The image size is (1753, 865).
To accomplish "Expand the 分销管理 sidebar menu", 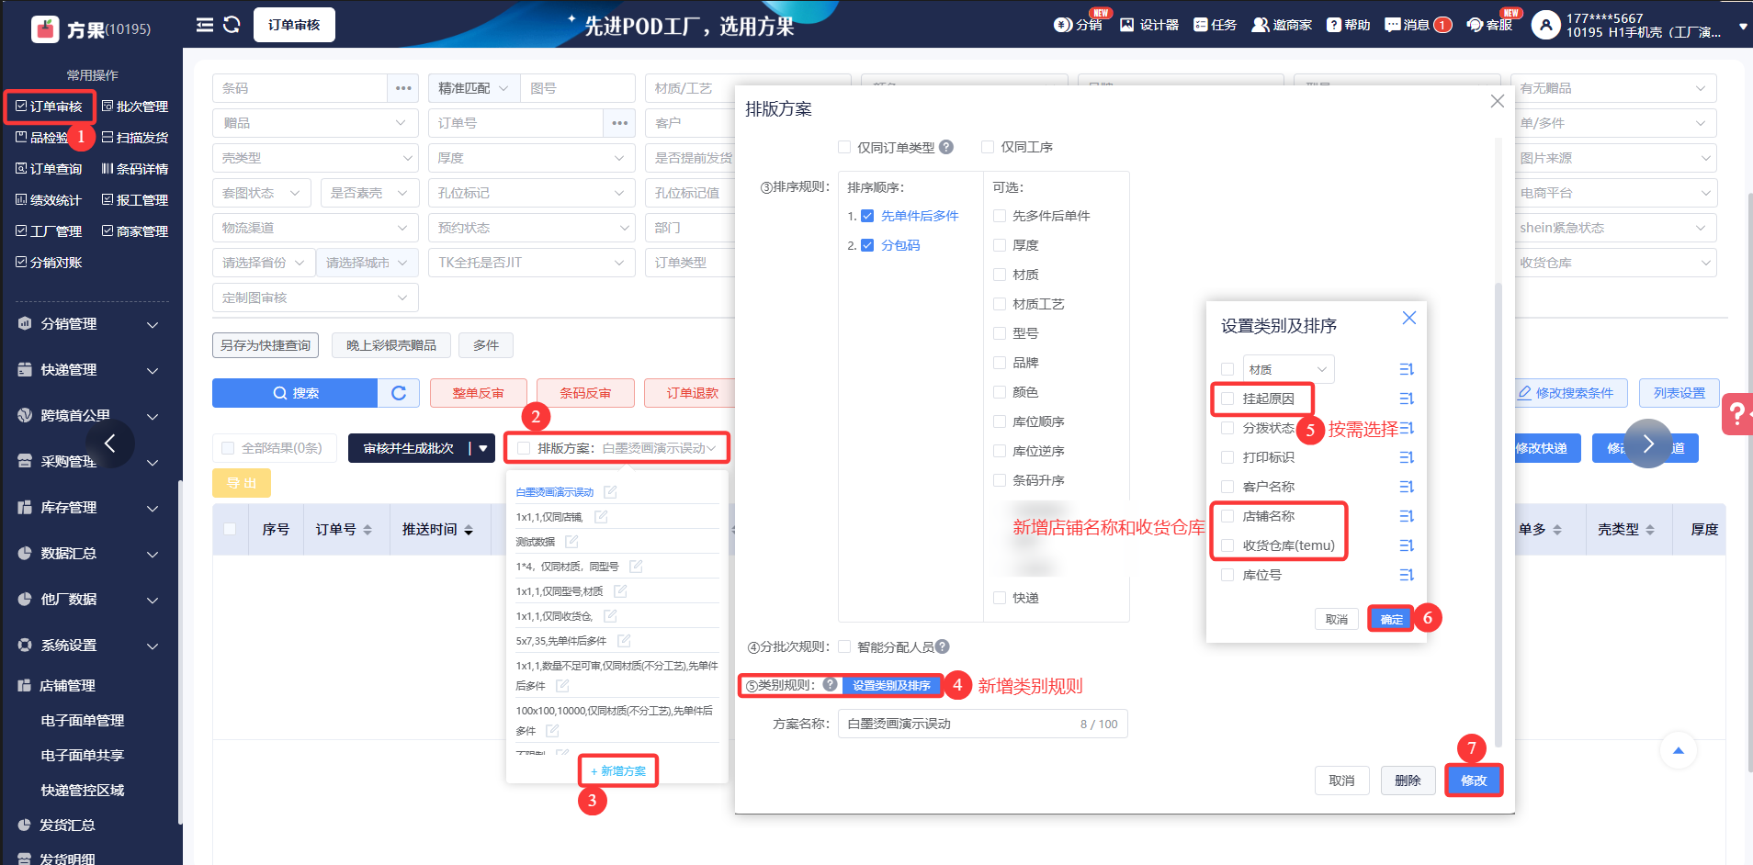I will (89, 324).
